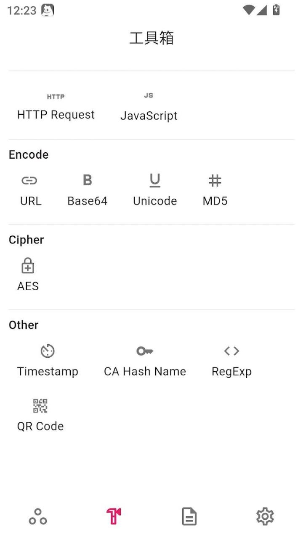Screen dimensions: 303x540
Task: Open the HTTP Request tool icon
Action: point(56,97)
